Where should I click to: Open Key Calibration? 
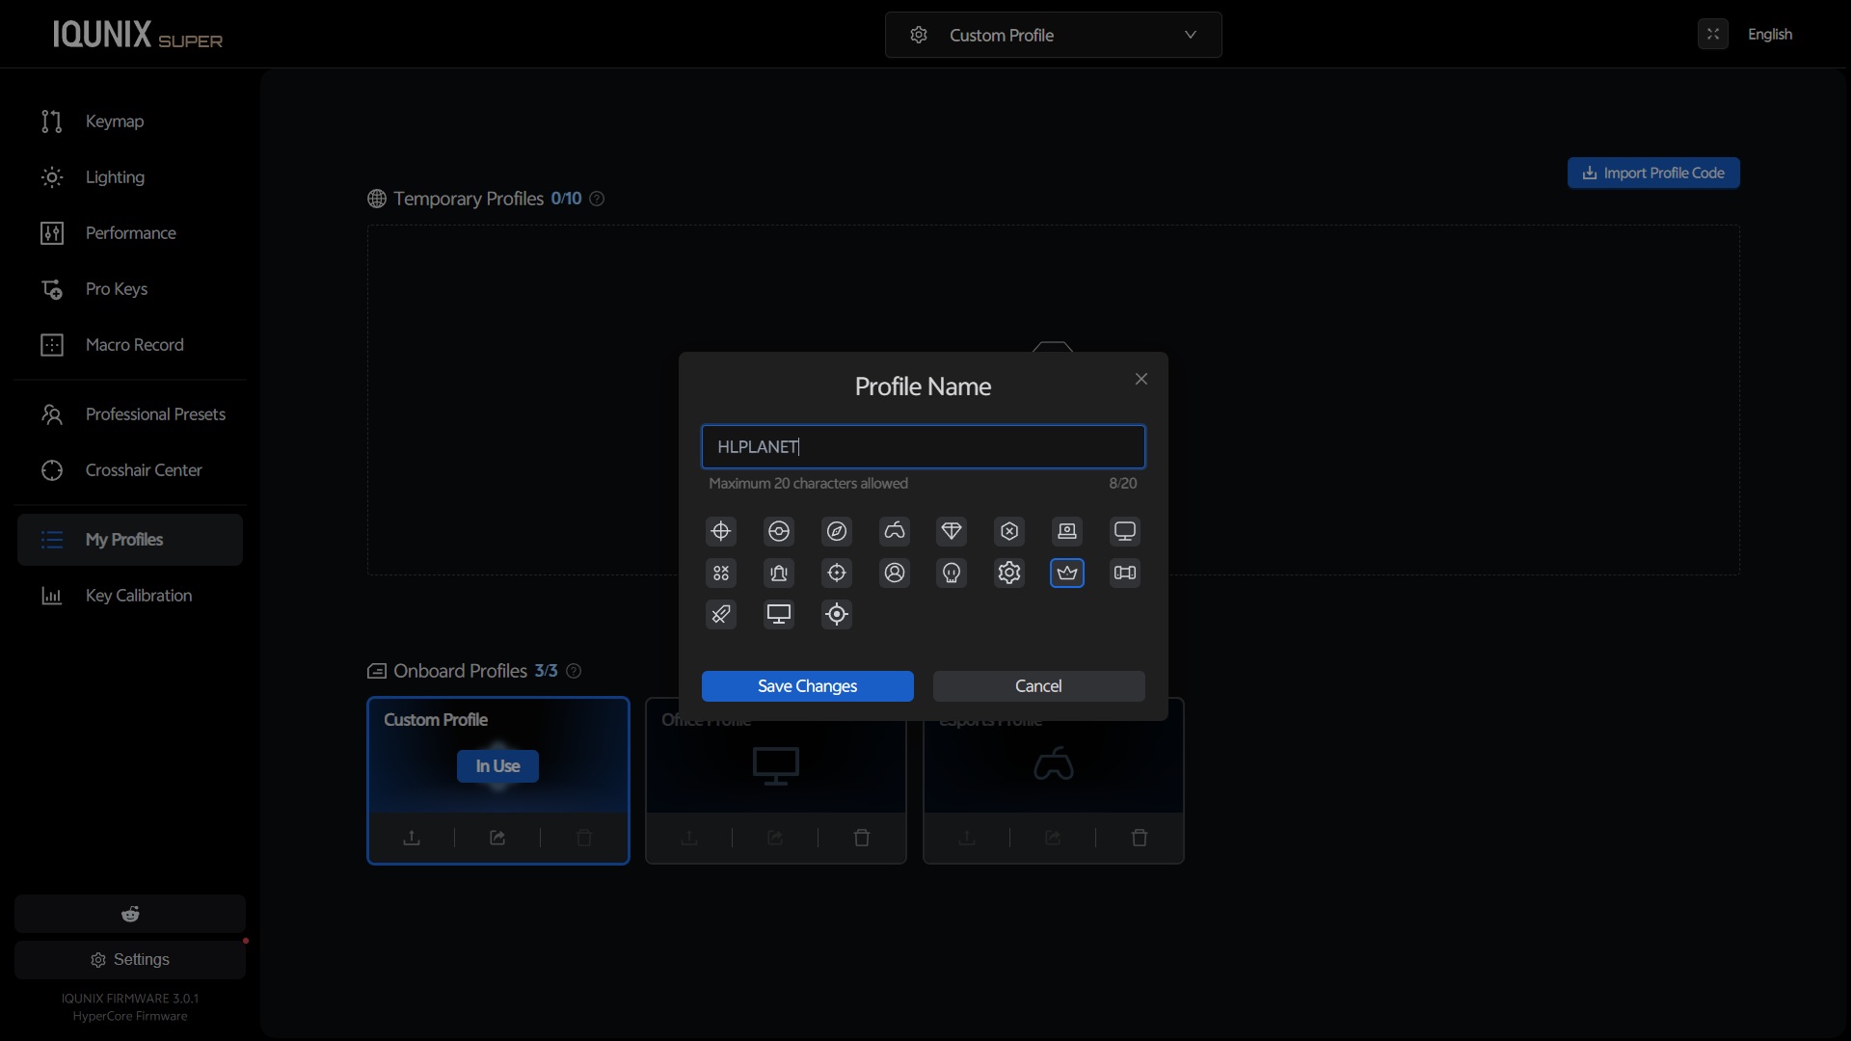(130, 596)
